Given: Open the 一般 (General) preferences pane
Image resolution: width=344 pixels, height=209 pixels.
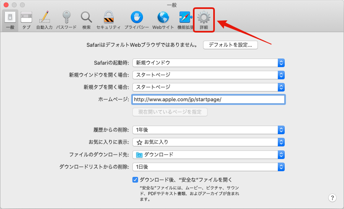Looking at the screenshot, I should 10,20.
